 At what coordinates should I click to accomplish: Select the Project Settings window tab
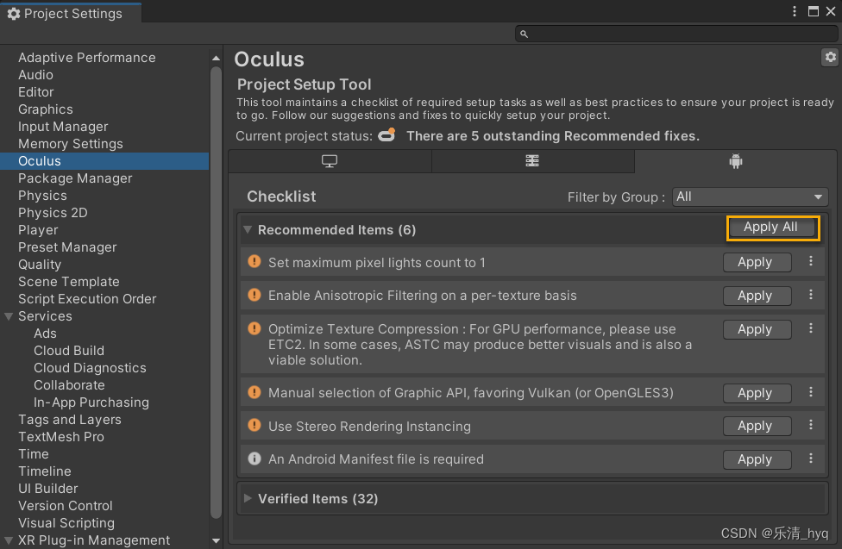[72, 14]
